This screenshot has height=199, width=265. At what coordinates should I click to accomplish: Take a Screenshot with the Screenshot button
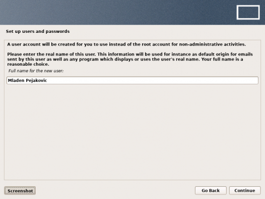pos(20,191)
